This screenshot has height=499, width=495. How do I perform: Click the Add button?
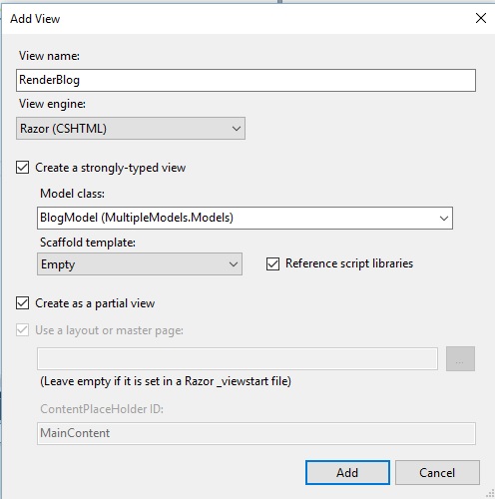347,473
